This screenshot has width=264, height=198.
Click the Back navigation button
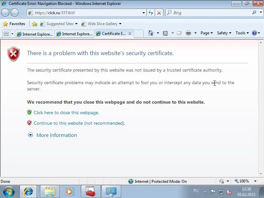tap(5, 13)
